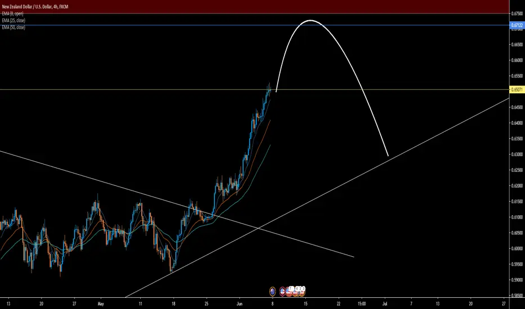Click the 0.60500 price axis label
This screenshot has height=309, width=525.
pyautogui.click(x=517, y=233)
